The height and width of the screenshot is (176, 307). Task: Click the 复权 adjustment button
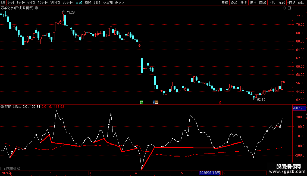225,2
